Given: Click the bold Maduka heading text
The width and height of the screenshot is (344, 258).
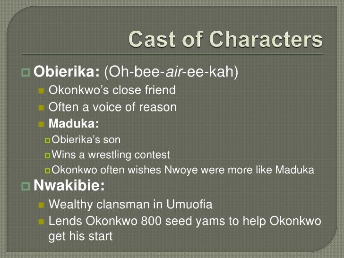Looking at the screenshot, I should click(x=74, y=123).
